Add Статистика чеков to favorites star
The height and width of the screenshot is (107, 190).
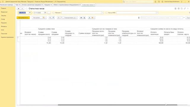pyautogui.click(x=26, y=9)
